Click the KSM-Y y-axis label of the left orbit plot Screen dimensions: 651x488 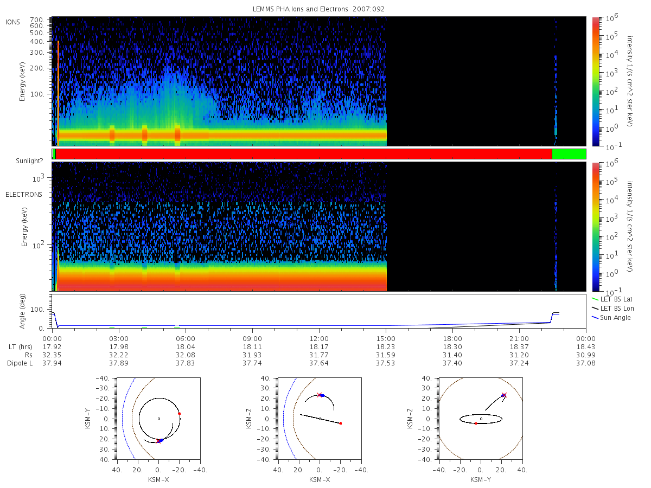coord(88,418)
